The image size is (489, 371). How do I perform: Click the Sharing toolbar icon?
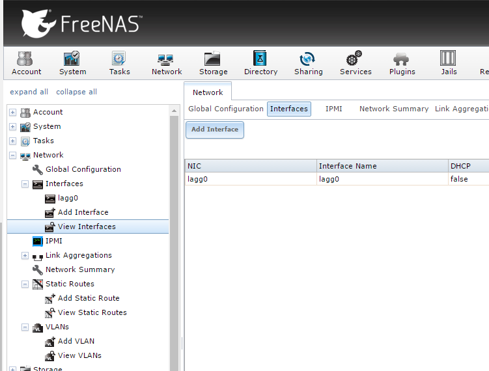click(308, 63)
